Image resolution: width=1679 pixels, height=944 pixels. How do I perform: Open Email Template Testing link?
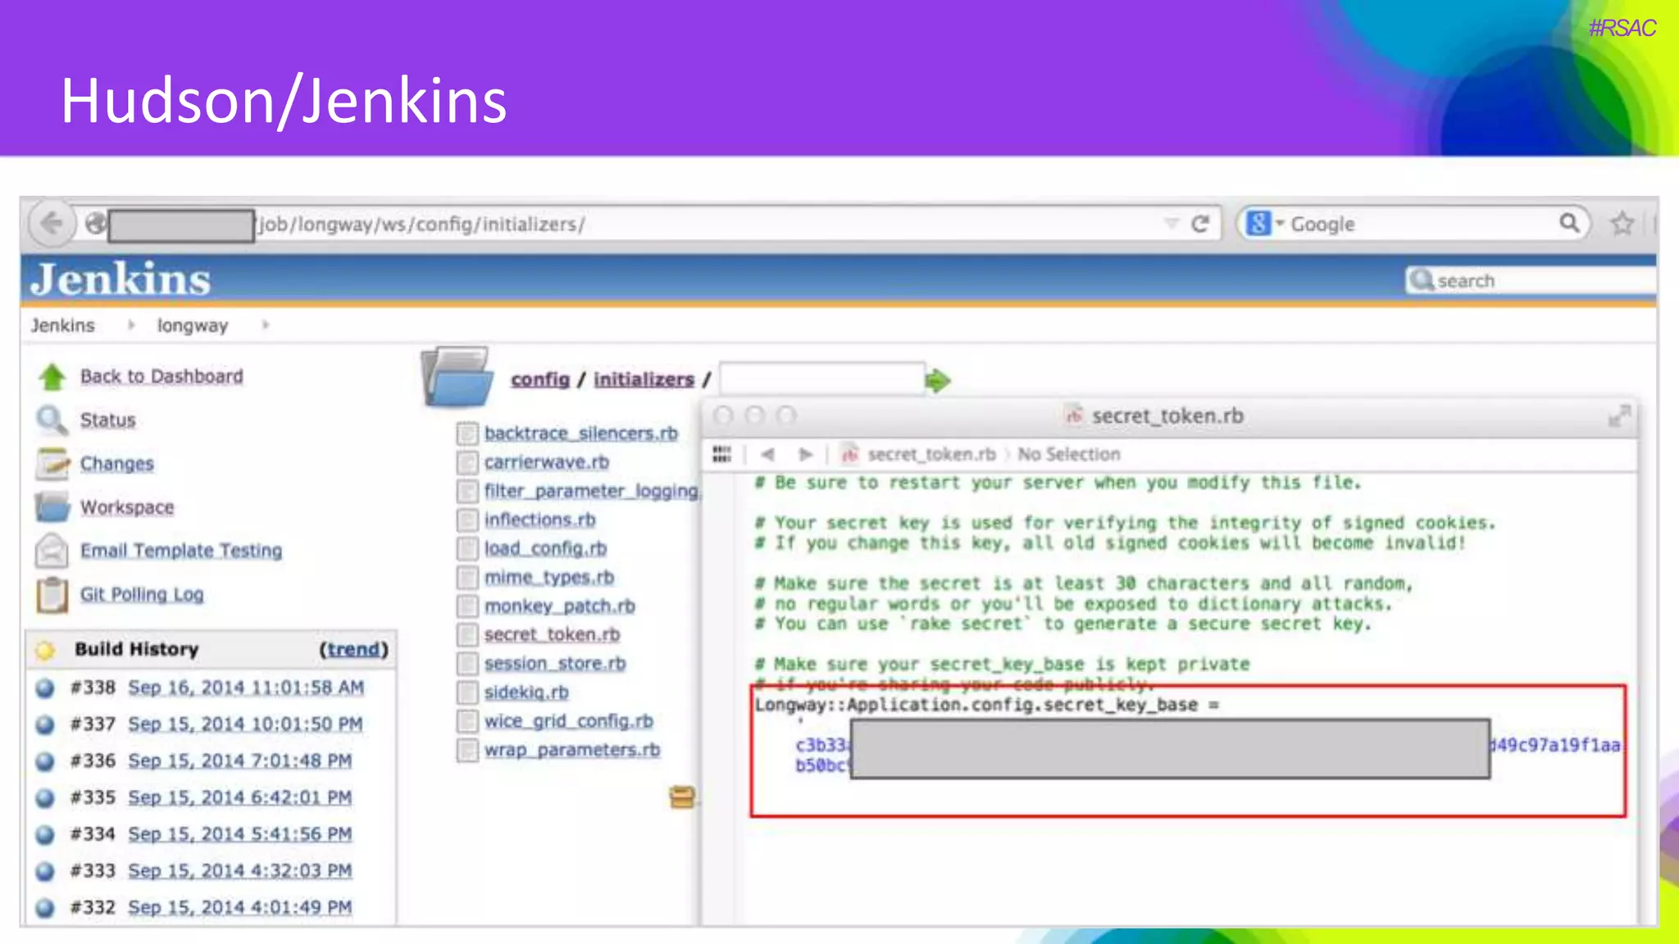tap(181, 551)
